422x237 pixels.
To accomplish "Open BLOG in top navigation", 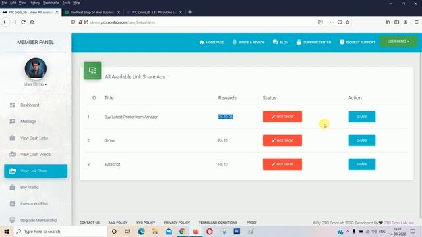I will pos(280,42).
